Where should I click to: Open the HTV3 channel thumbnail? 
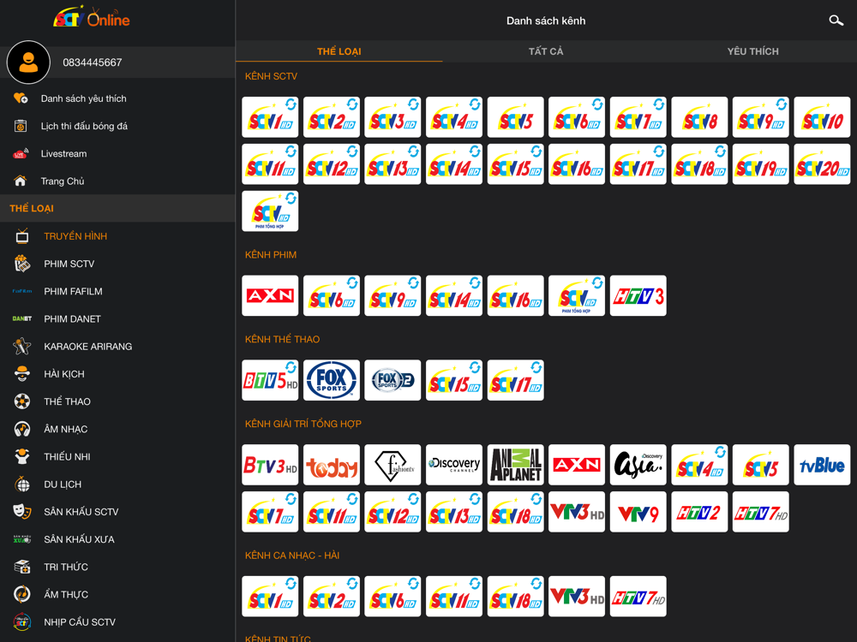(x=638, y=295)
